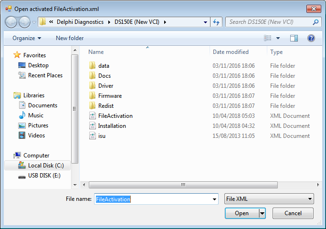Click the Forward navigation arrow

(x=24, y=22)
